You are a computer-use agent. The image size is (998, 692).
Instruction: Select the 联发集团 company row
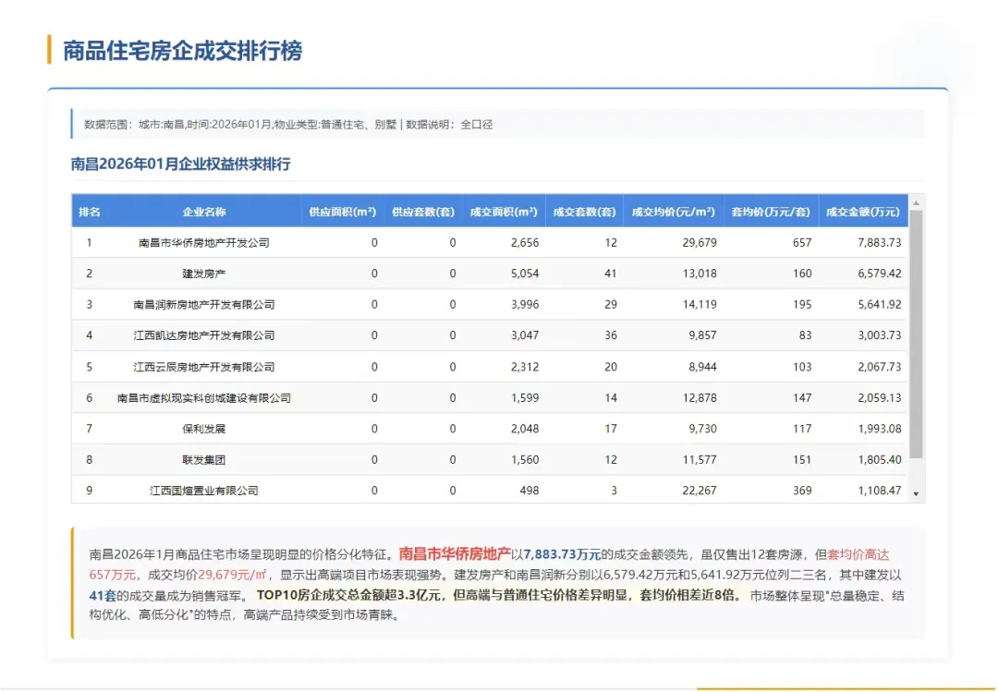point(490,459)
